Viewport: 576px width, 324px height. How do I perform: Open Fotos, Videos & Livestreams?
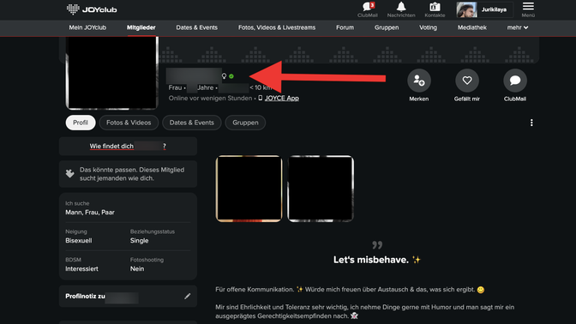[277, 27]
